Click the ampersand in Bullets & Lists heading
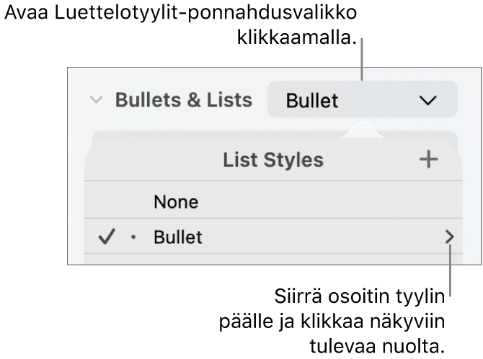 coord(185,100)
